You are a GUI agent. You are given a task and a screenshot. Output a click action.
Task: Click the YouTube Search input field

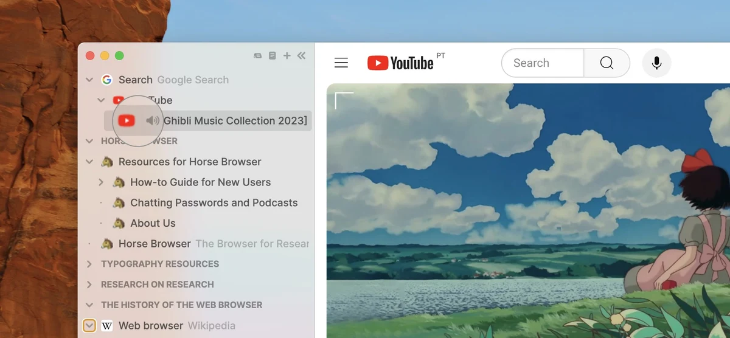[x=543, y=63]
